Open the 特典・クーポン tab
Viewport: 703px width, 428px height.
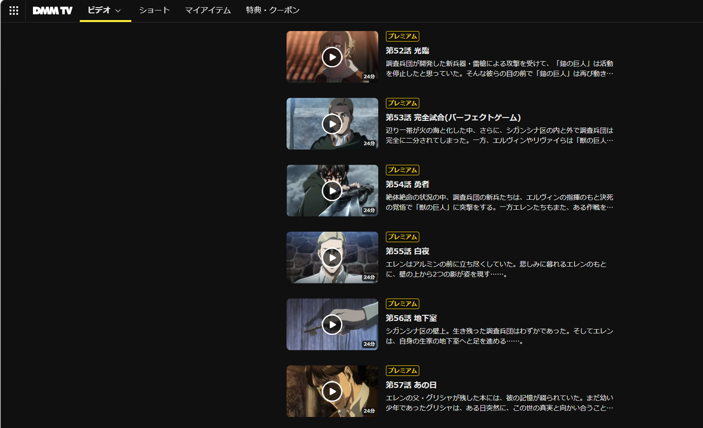pos(273,10)
